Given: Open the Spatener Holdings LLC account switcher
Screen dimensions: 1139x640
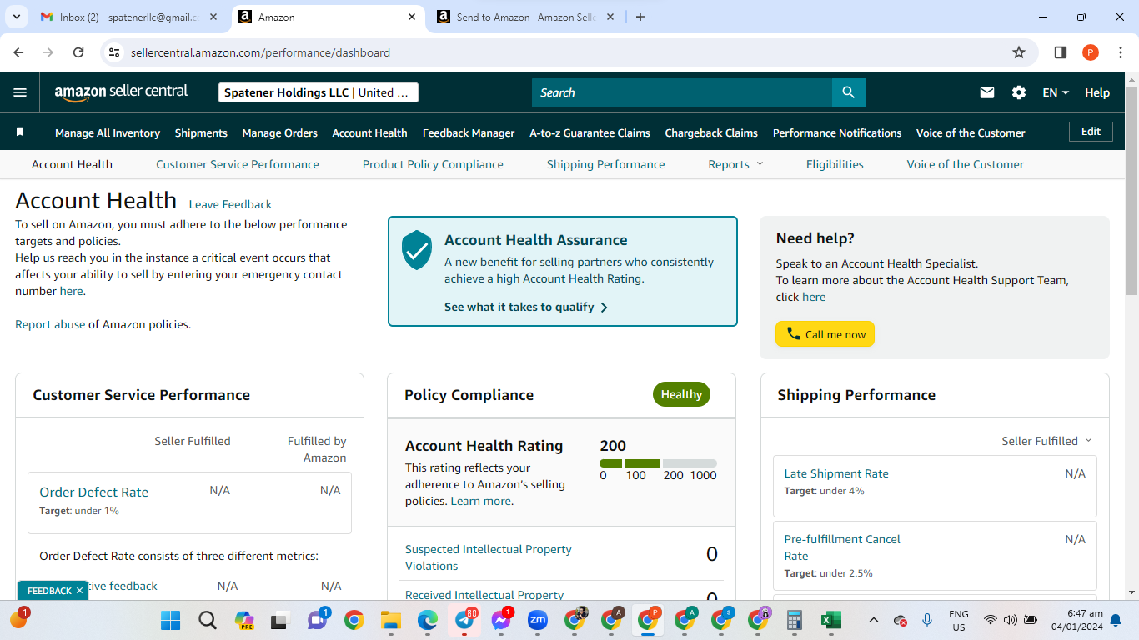Looking at the screenshot, I should tap(319, 92).
